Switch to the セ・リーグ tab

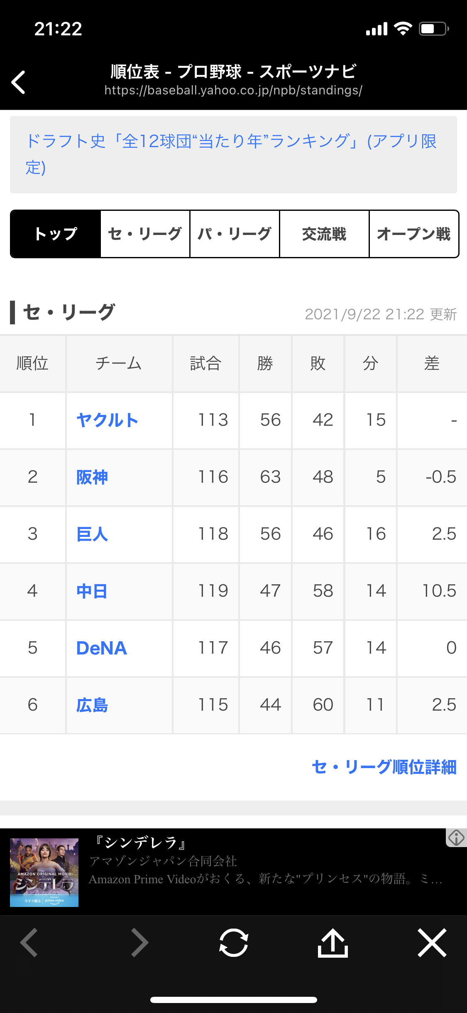pos(144,234)
